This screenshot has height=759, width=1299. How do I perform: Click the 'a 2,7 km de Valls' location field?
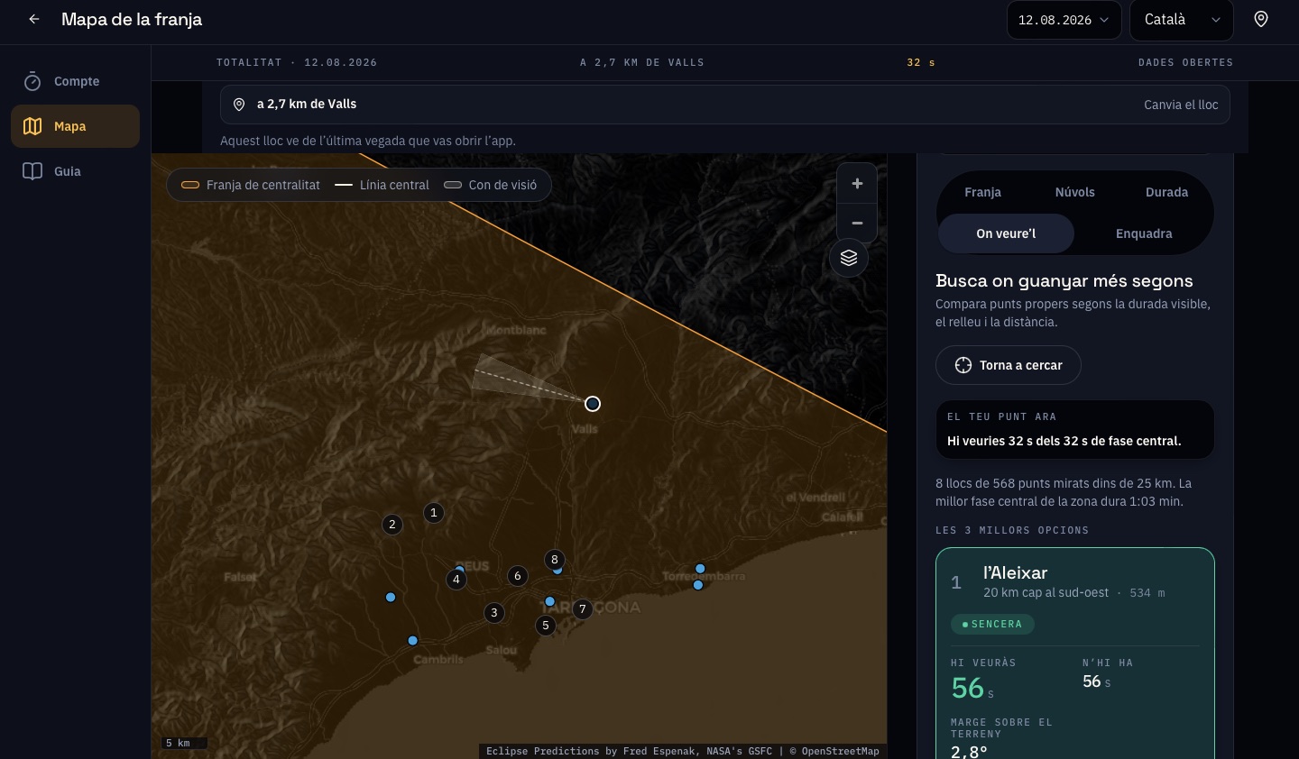pos(724,105)
